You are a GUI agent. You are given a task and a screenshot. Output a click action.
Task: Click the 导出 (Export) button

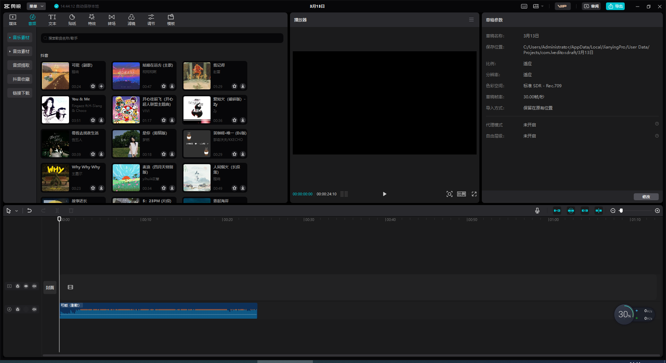coord(615,6)
